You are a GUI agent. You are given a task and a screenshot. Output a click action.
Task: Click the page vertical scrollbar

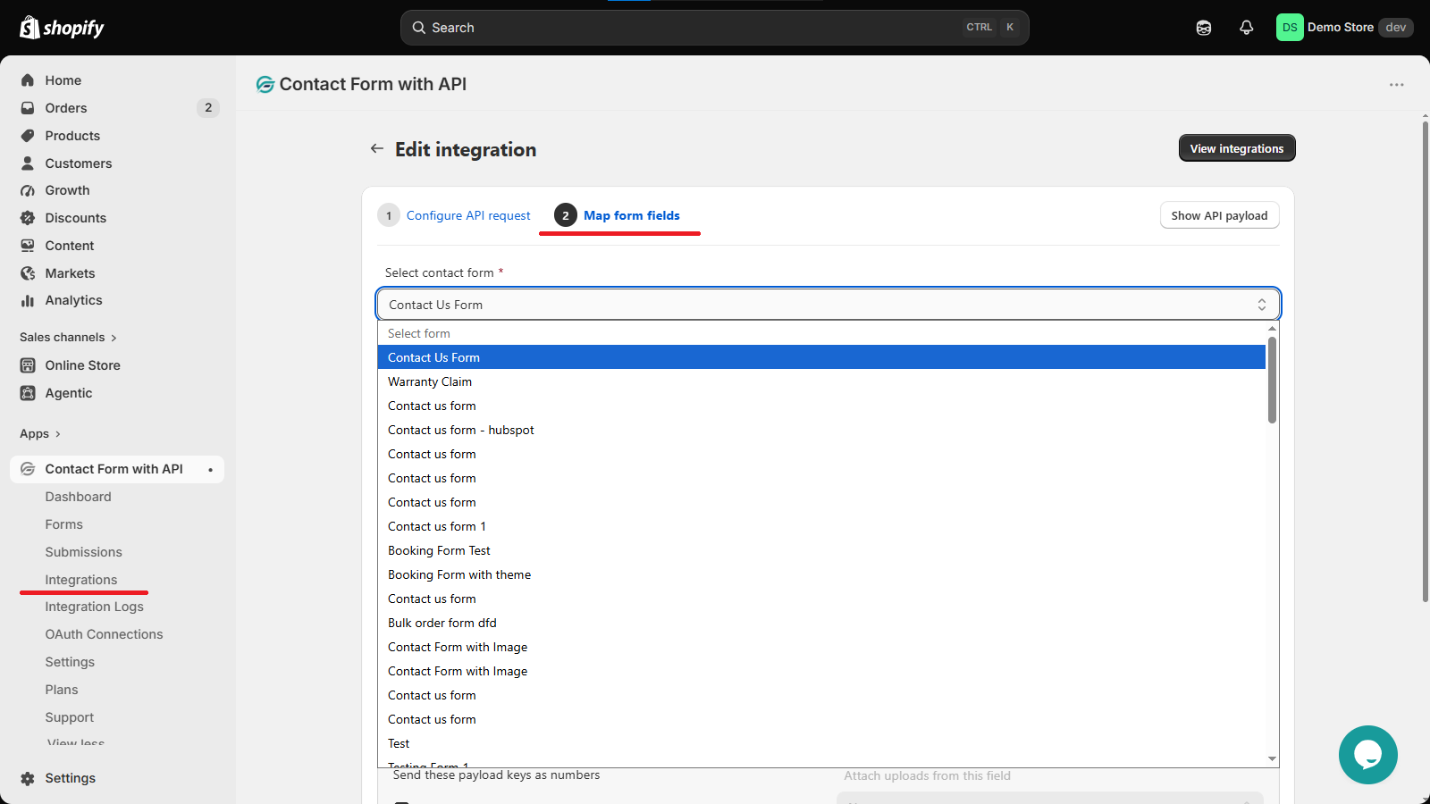[x=1426, y=362]
